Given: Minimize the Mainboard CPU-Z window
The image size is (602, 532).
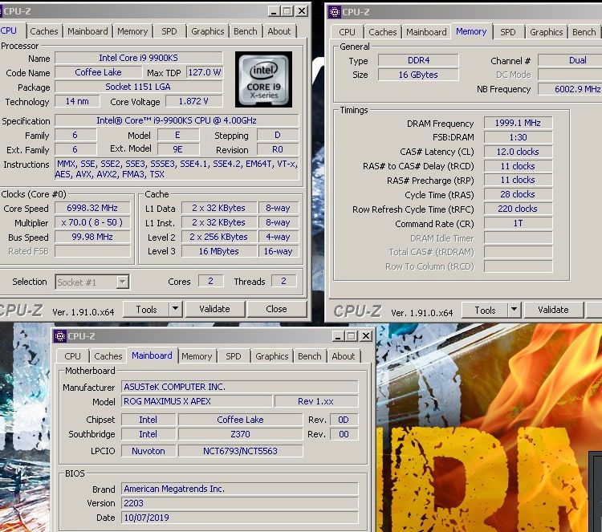Looking at the screenshot, I should (337, 336).
